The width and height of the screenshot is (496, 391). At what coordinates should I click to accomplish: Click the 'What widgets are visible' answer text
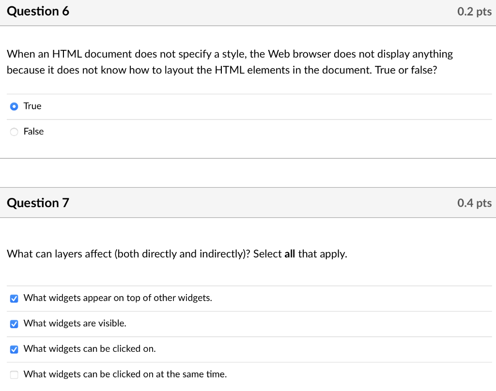click(75, 323)
